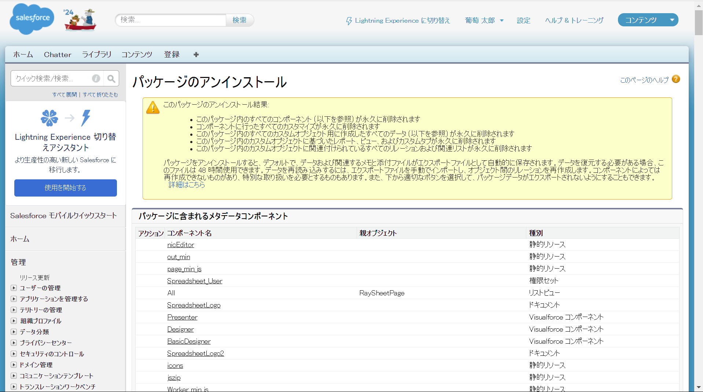Click the Classic flower icon in the assistant panel
The width and height of the screenshot is (703, 392).
49,118
